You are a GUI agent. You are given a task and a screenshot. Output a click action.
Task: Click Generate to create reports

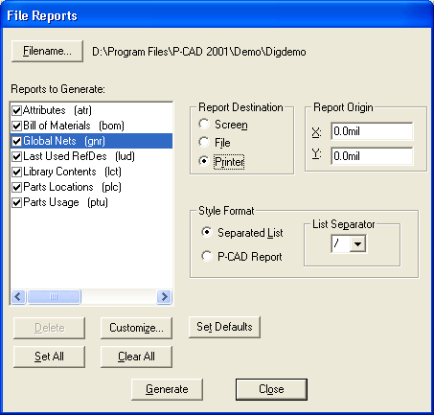click(x=167, y=389)
